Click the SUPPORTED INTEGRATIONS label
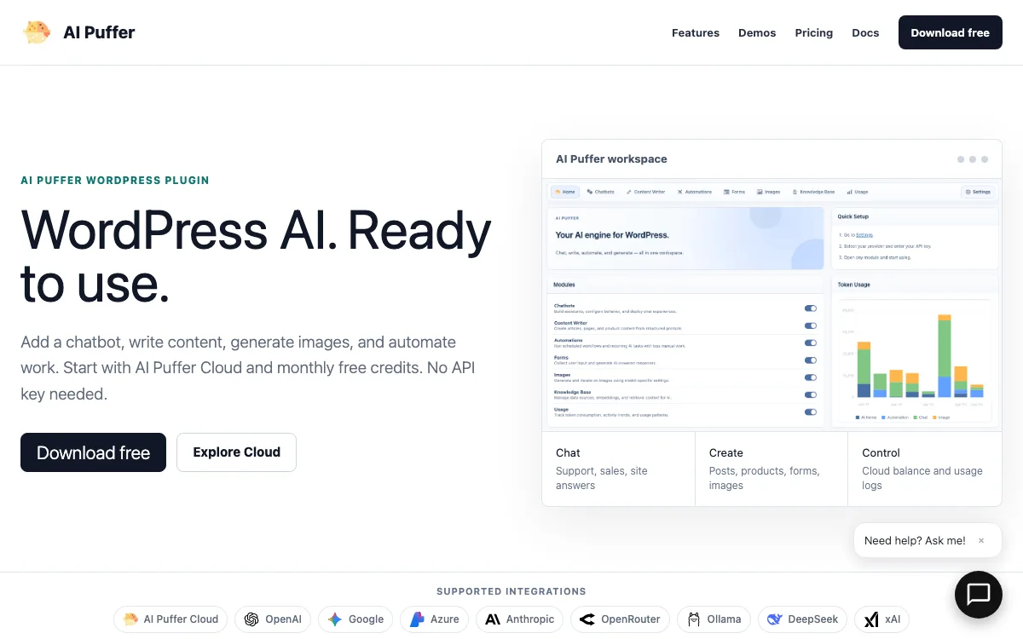 pyautogui.click(x=511, y=591)
